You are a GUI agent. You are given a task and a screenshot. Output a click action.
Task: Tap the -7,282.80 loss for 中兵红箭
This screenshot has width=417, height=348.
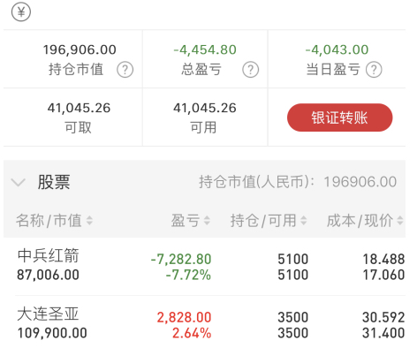pos(181,260)
